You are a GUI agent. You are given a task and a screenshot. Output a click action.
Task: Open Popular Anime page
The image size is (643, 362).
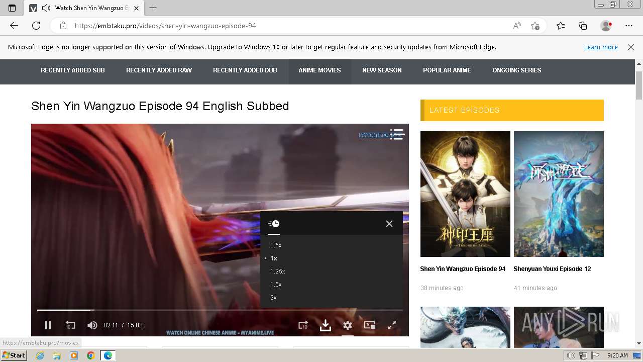point(447,70)
